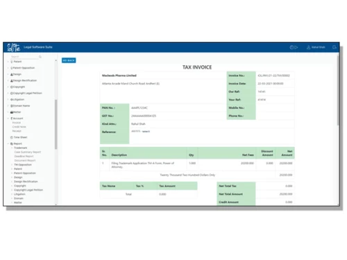347x260 pixels.
Task: Click the Account rupee icon
Action: (x=12, y=119)
